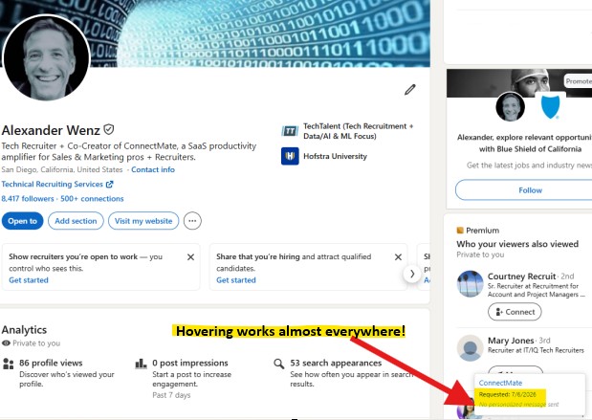Click the search appearances magnifier icon

279,365
